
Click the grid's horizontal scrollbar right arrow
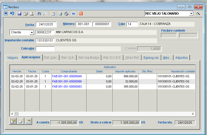click(193, 114)
